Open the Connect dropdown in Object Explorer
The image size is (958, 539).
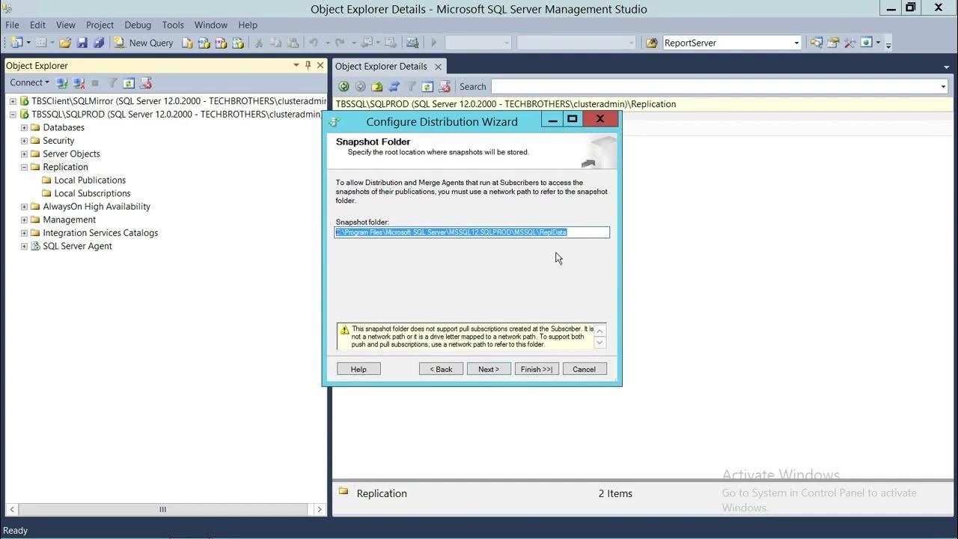click(29, 82)
